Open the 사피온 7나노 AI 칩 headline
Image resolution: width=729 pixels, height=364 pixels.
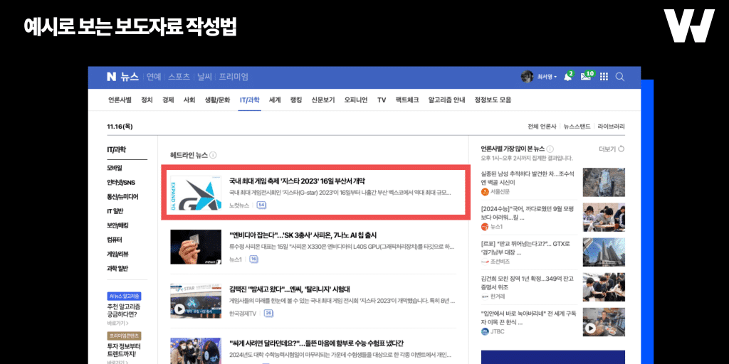[303, 235]
